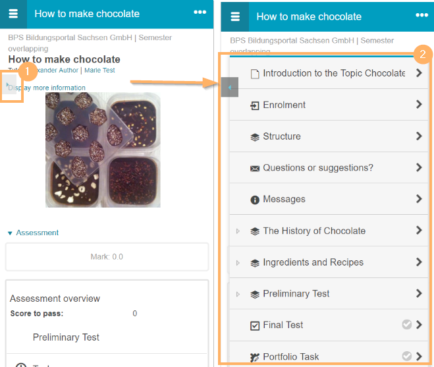434x367 pixels.
Task: Click Display more information link
Action: (x=49, y=88)
